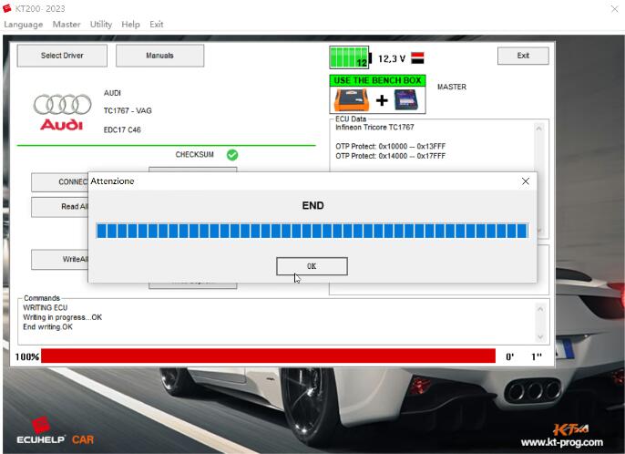
Task: Click the Connect button behind the dialog
Action: (x=60, y=182)
